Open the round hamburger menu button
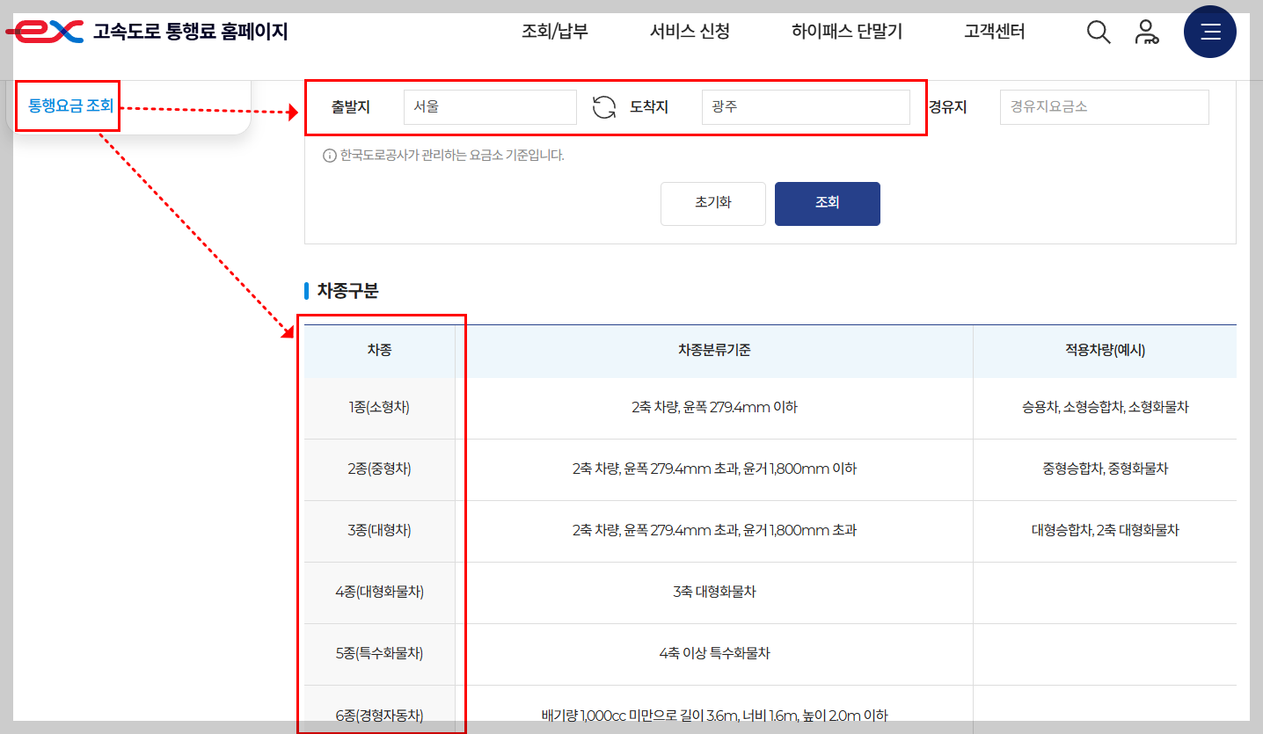 click(x=1210, y=32)
